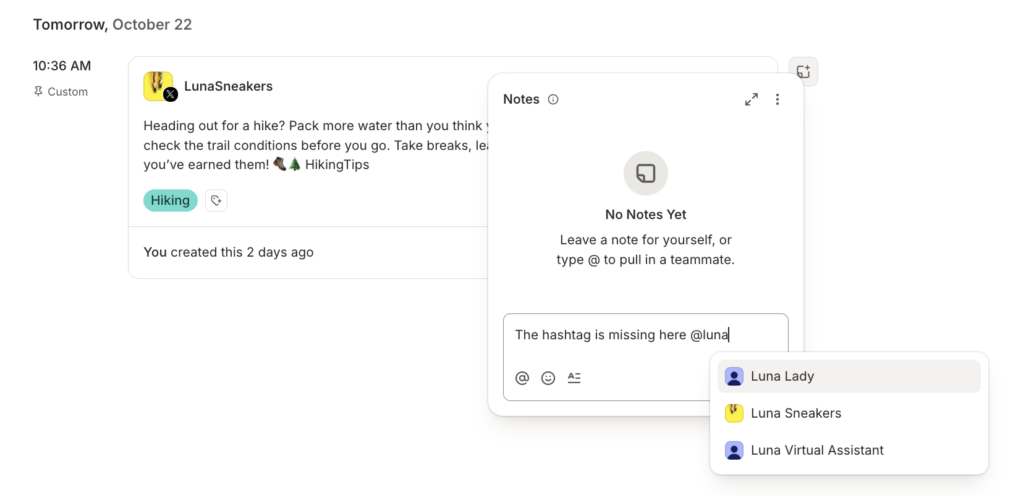
Task: Toggle text formatting options in note editor
Action: (x=574, y=378)
